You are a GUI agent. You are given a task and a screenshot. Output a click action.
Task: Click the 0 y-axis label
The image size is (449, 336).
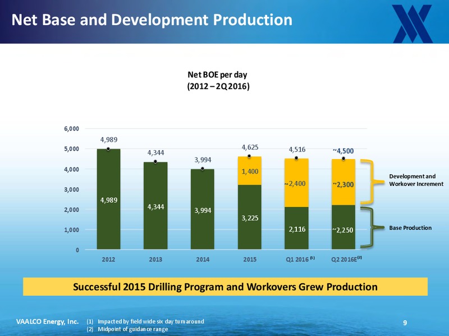tap(77, 250)
